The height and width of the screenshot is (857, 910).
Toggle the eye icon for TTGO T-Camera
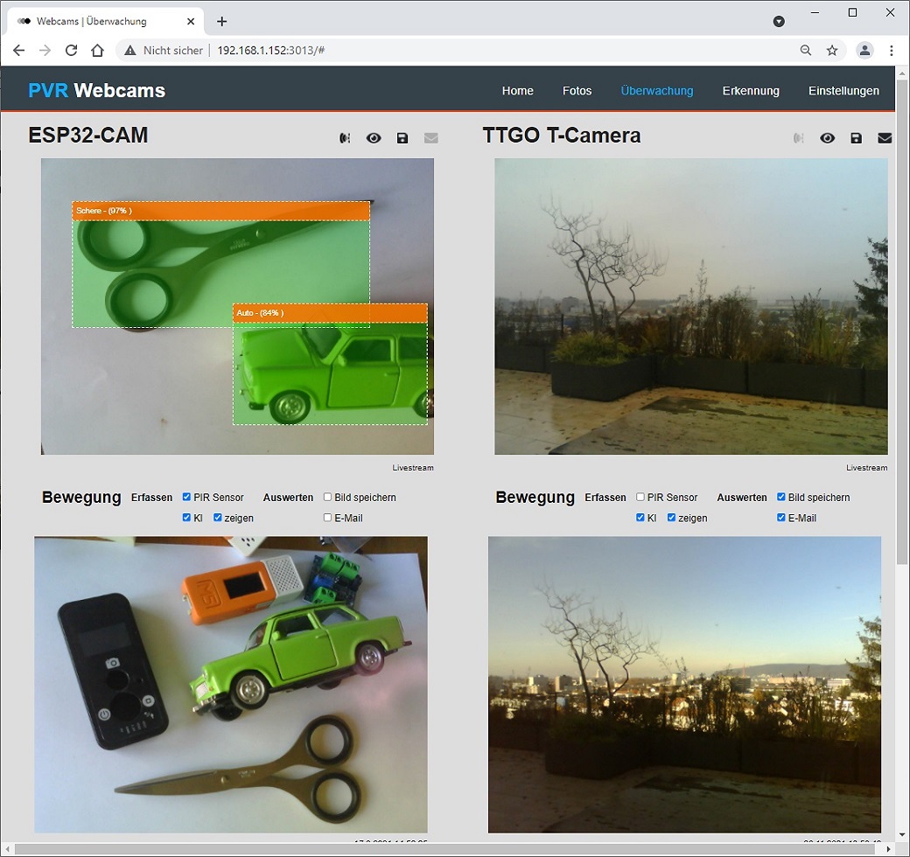click(828, 137)
